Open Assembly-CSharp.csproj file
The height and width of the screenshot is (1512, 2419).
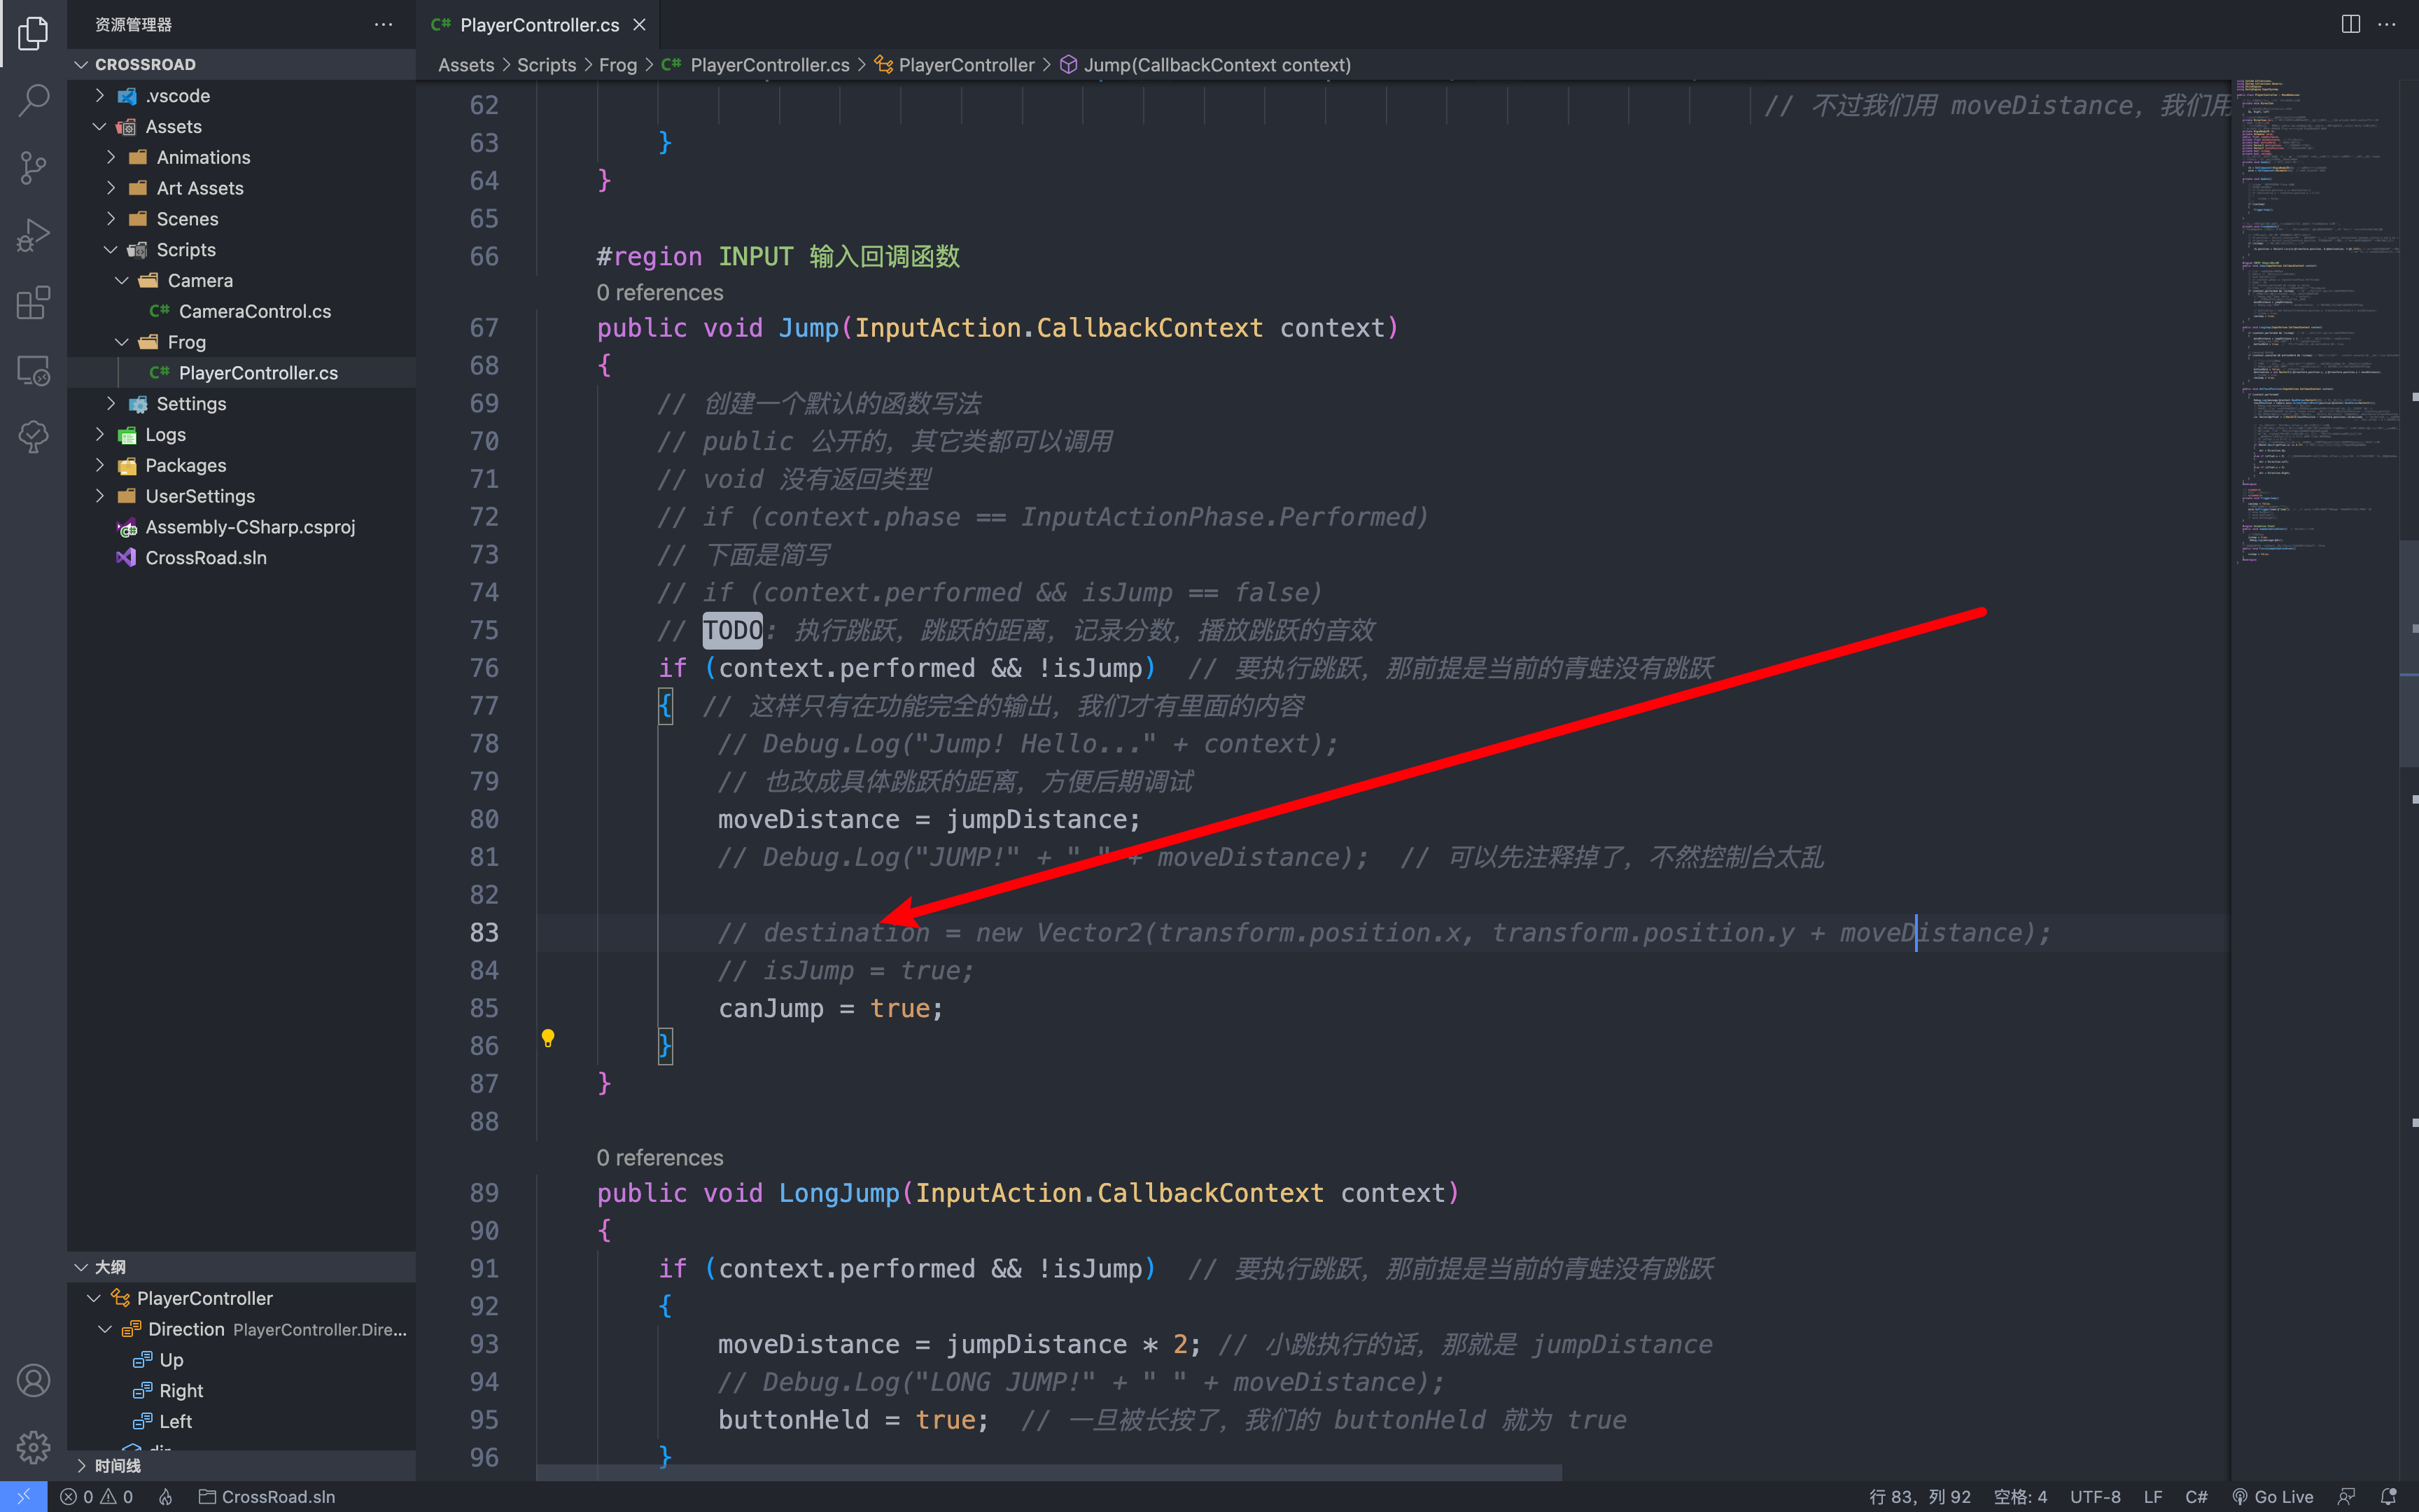click(241, 527)
